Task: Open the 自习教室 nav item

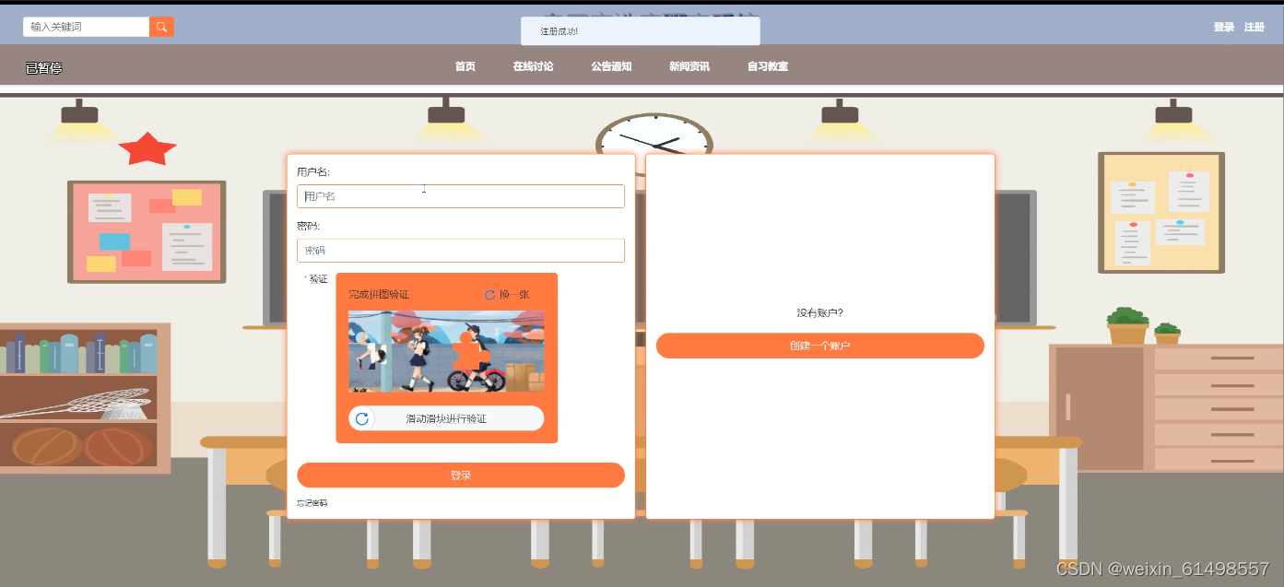Action: point(768,66)
